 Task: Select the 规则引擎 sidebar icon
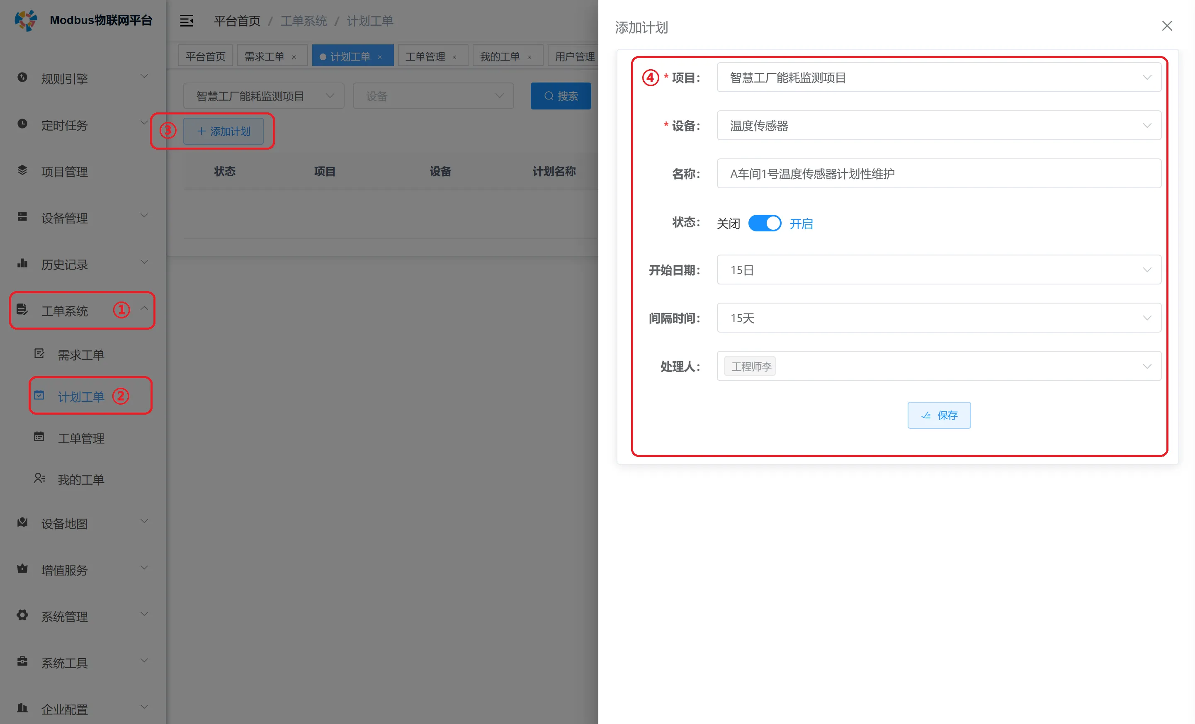[22, 77]
